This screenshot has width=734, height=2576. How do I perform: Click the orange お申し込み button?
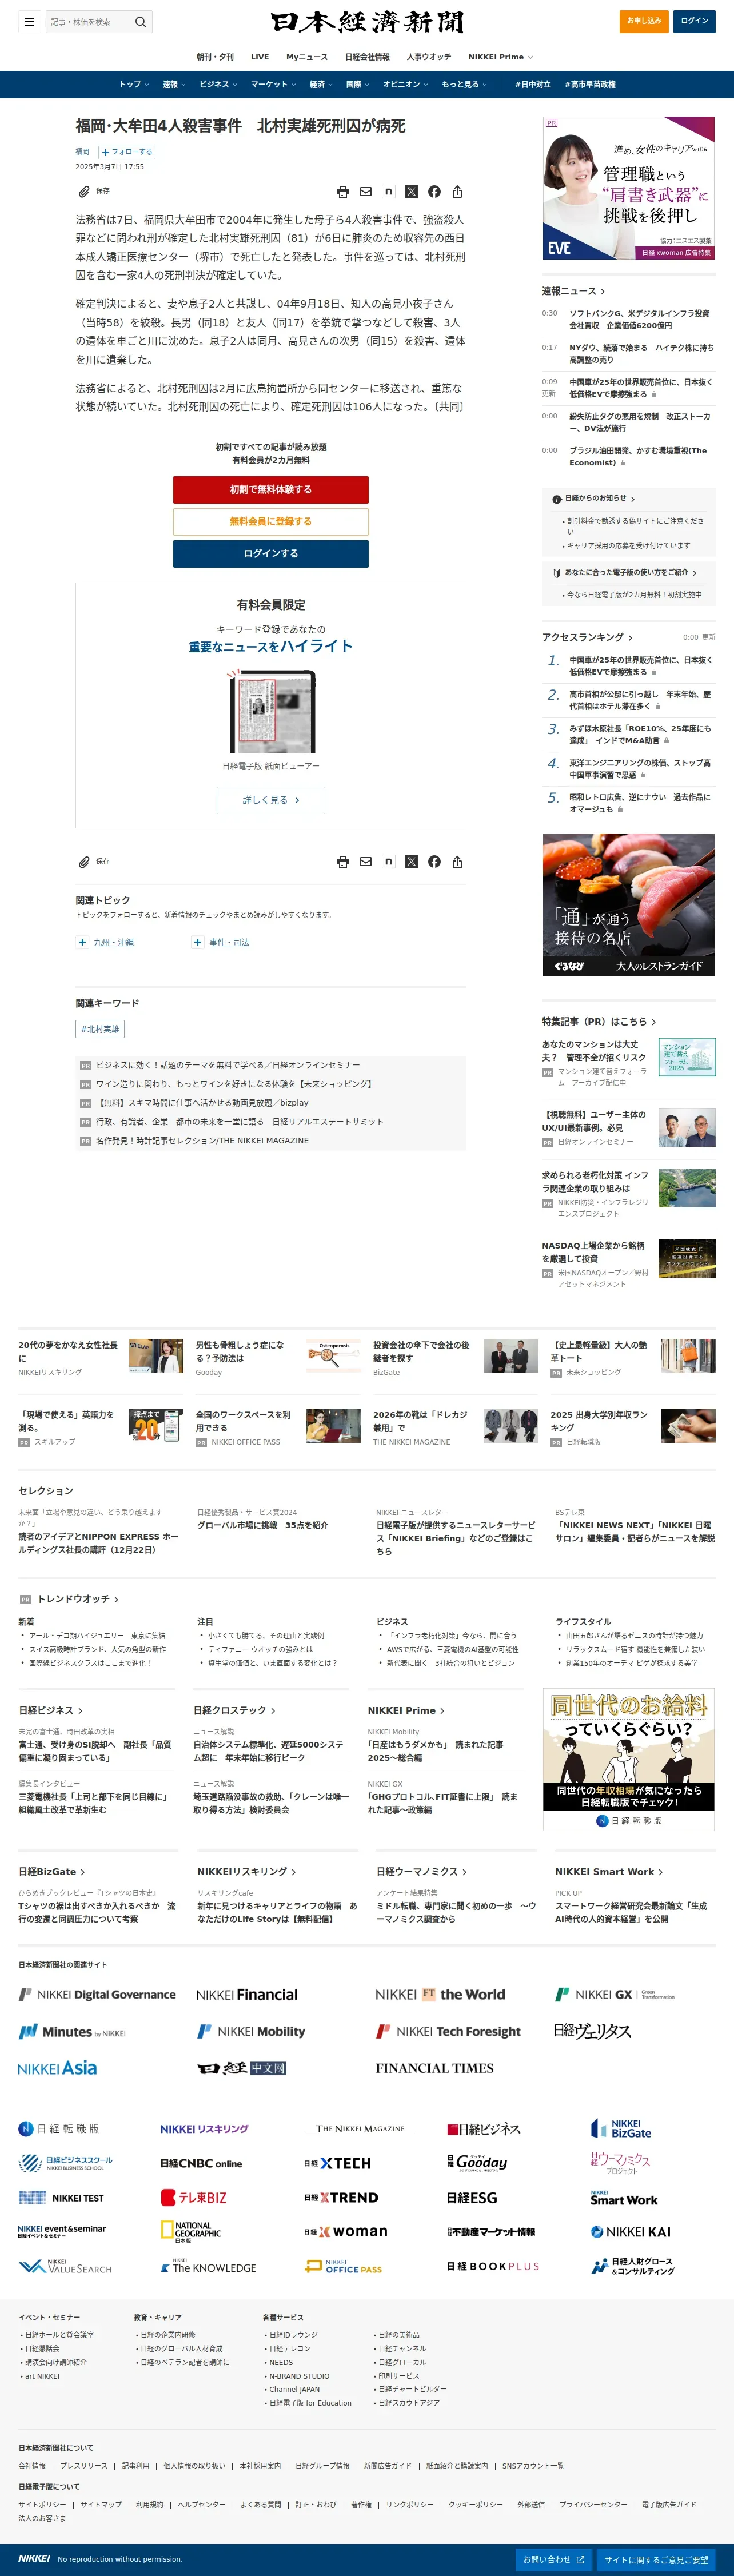pyautogui.click(x=644, y=21)
